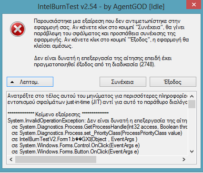This screenshot has height=173, width=203.
Task: Click the IntelBurnTest v2.54 title bar
Action: click(101, 6)
